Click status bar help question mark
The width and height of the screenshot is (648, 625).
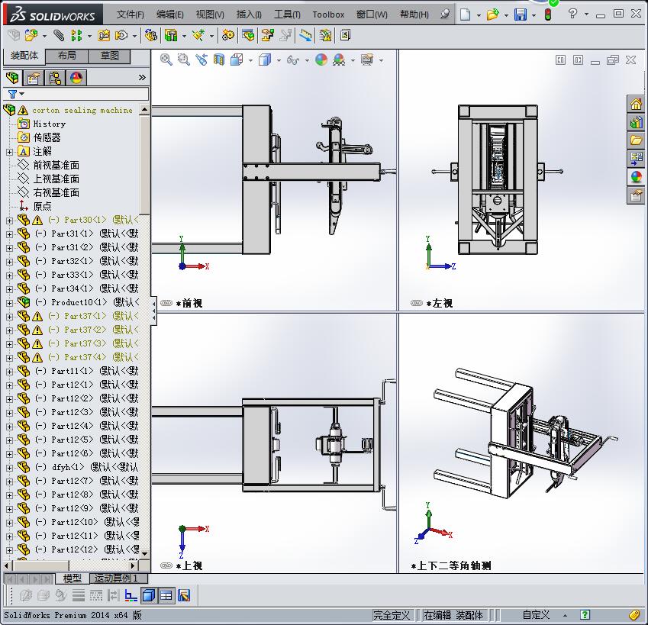(585, 614)
